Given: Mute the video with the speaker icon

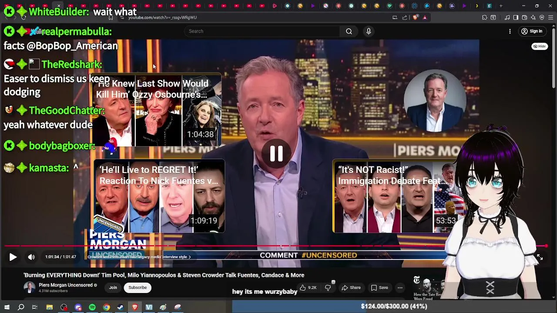Looking at the screenshot, I should (x=31, y=257).
